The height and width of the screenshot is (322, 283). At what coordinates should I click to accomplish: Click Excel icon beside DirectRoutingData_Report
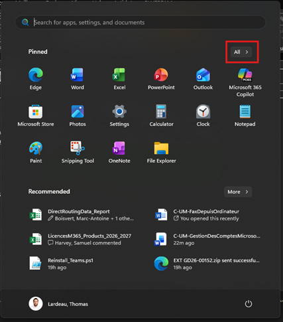(x=36, y=214)
